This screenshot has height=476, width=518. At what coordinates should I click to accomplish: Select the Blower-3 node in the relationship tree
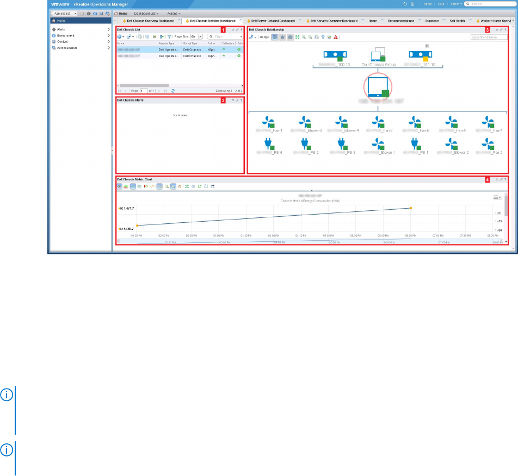[306, 124]
